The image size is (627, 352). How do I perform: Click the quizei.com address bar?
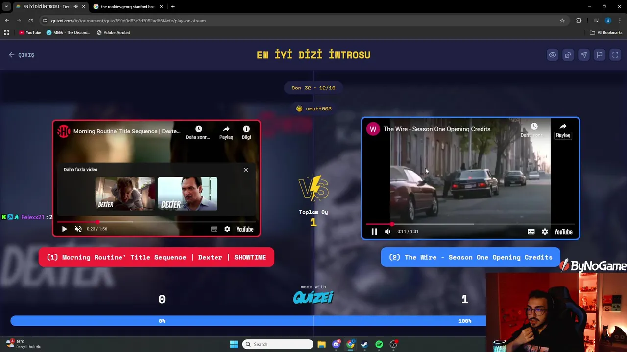coord(304,21)
